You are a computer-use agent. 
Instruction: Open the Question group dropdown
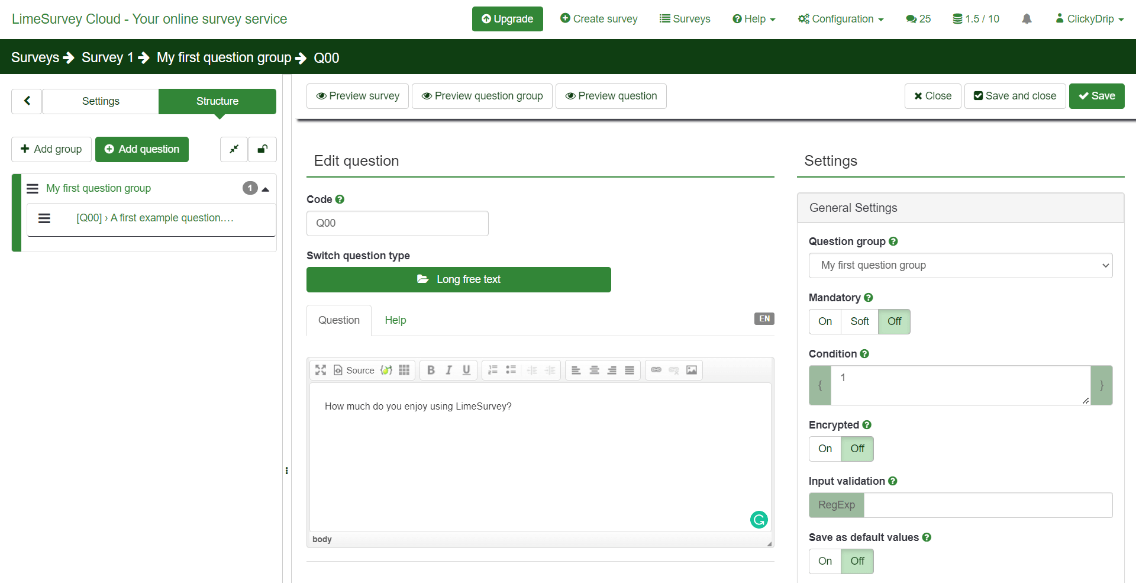point(960,265)
